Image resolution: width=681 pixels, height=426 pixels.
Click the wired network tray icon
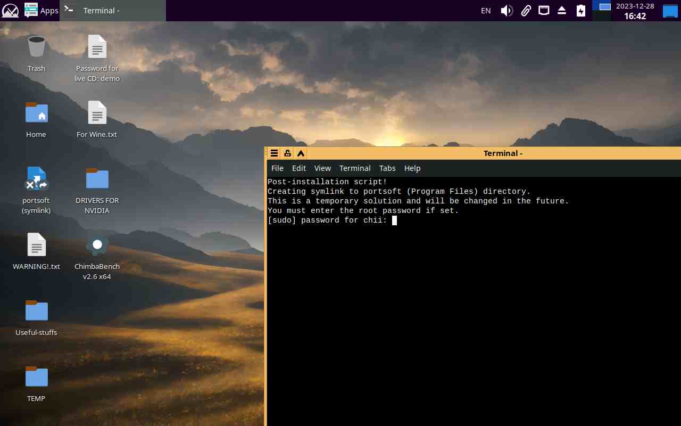click(x=544, y=10)
